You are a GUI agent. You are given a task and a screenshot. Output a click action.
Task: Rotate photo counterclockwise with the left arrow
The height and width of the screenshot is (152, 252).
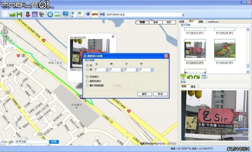pyautogui.click(x=190, y=77)
